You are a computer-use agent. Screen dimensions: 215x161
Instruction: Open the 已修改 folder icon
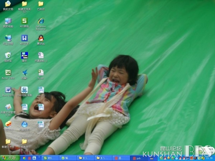click(41, 6)
